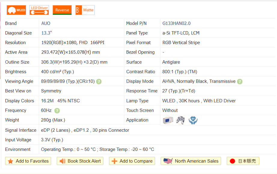Click the Matte surface feature icon
This screenshot has width=277, height=174.
[x=85, y=10]
